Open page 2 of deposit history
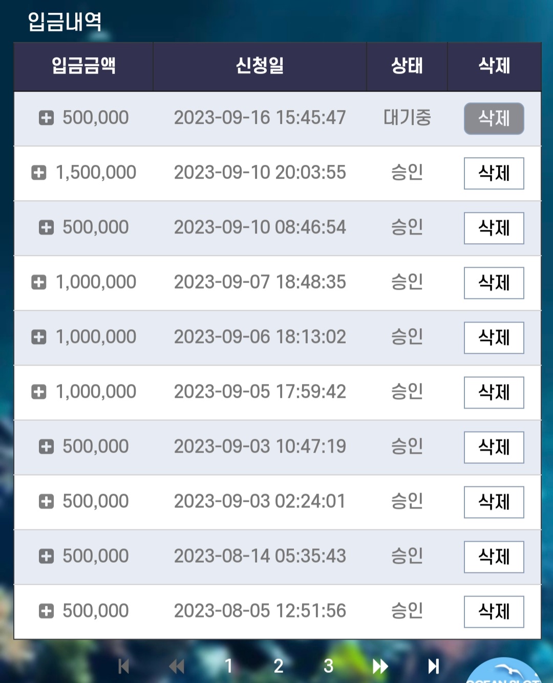This screenshot has height=683, width=553. pyautogui.click(x=278, y=666)
